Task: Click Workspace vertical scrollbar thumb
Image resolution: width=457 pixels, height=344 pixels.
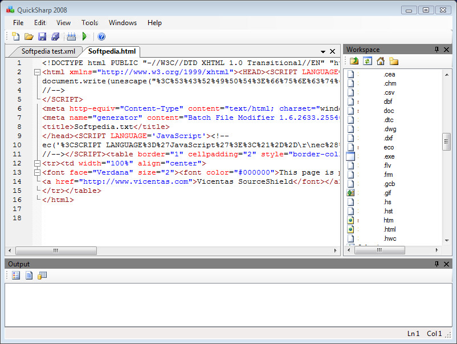Action: point(446,141)
